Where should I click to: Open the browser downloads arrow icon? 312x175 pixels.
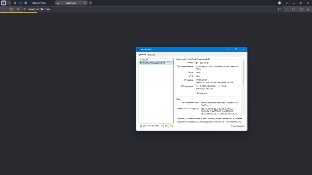point(308,9)
